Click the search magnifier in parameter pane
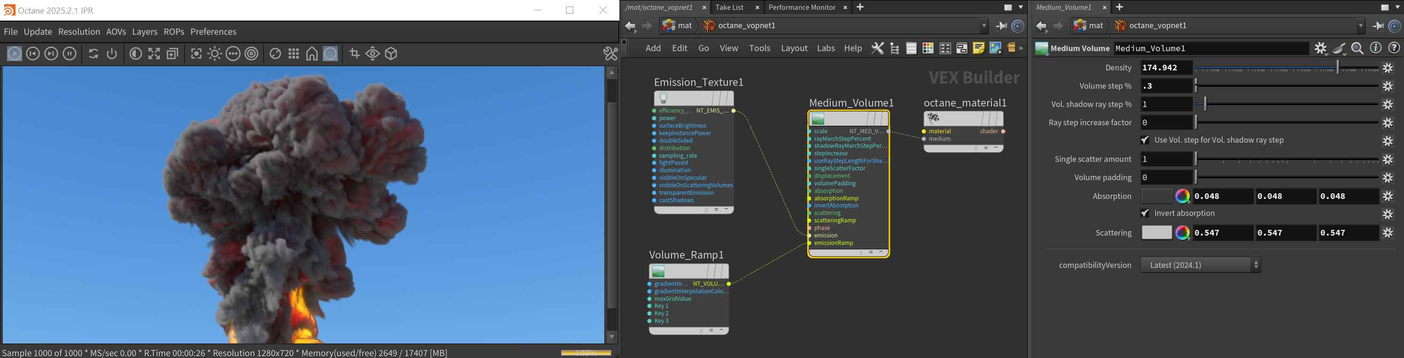Image resolution: width=1404 pixels, height=358 pixels. 1357,48
